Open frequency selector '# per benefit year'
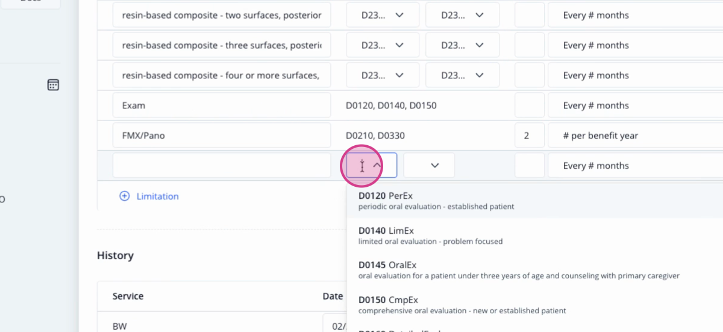Screen dimensions: 723x332 [636, 136]
